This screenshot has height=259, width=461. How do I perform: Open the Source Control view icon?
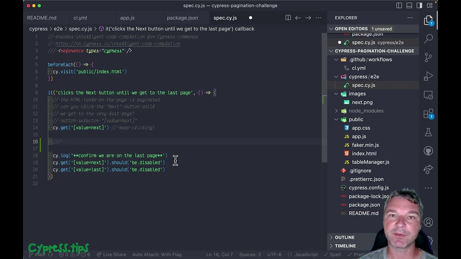point(428,57)
